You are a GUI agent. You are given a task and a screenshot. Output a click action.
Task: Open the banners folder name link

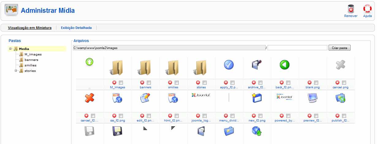click(145, 87)
